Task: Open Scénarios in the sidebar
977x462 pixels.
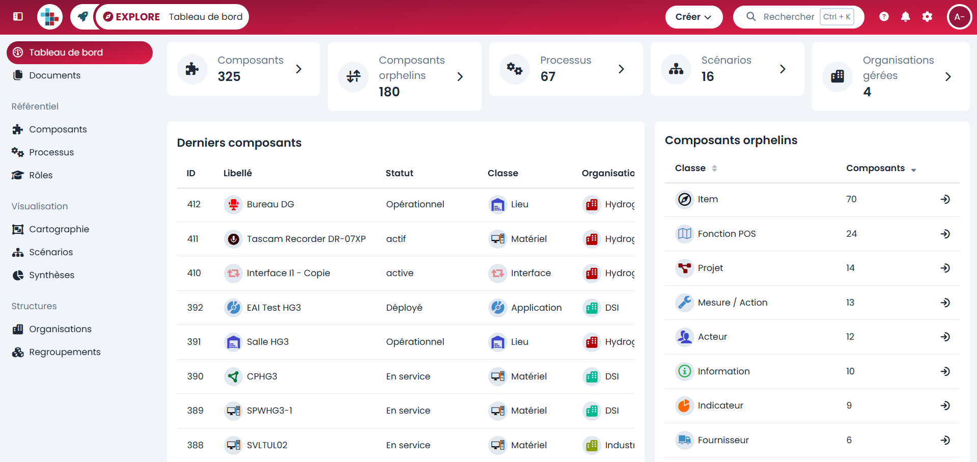Action: 50,252
